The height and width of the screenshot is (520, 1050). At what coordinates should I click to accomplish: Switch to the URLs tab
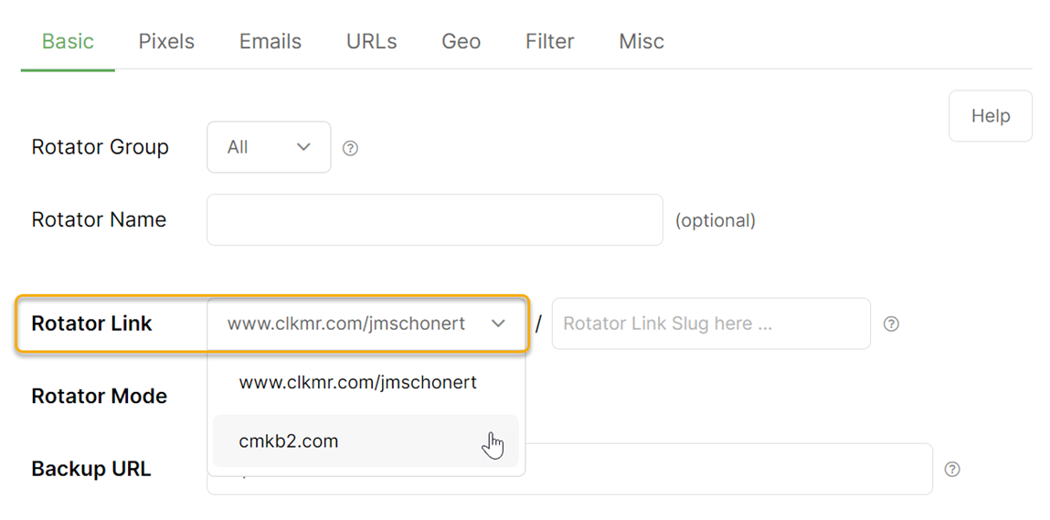[x=371, y=42]
